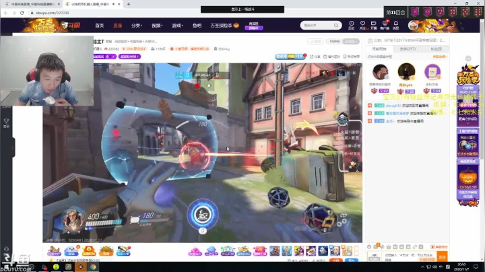This screenshot has height=272, width=485.
Task: Mute the audio icon on active tab
Action: coord(114,4)
